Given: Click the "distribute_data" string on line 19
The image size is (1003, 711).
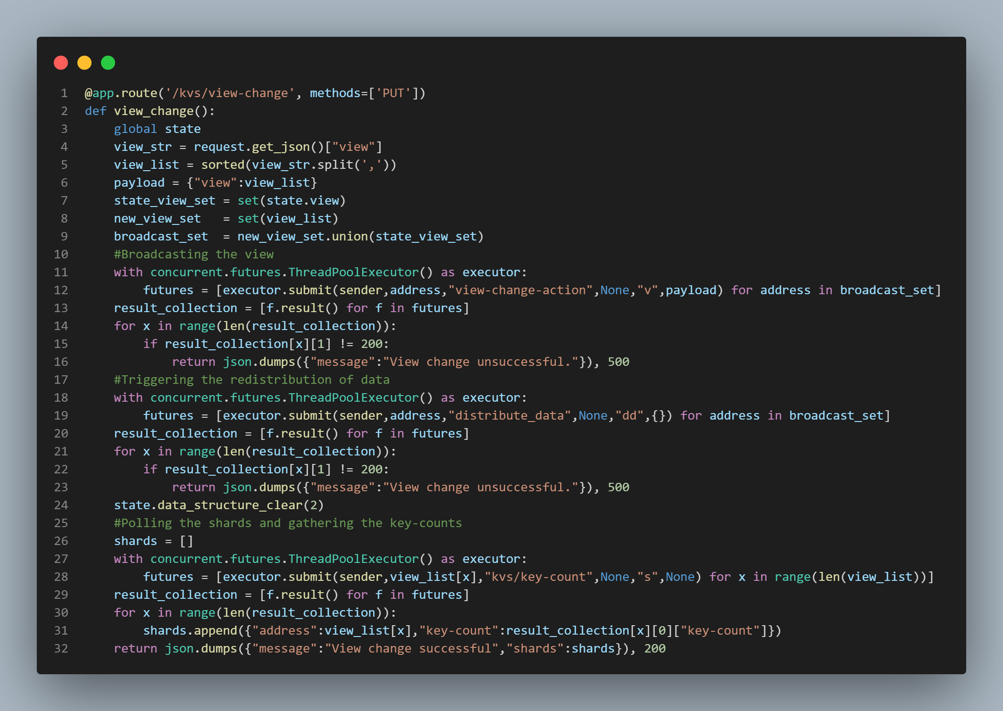Looking at the screenshot, I should coord(510,416).
